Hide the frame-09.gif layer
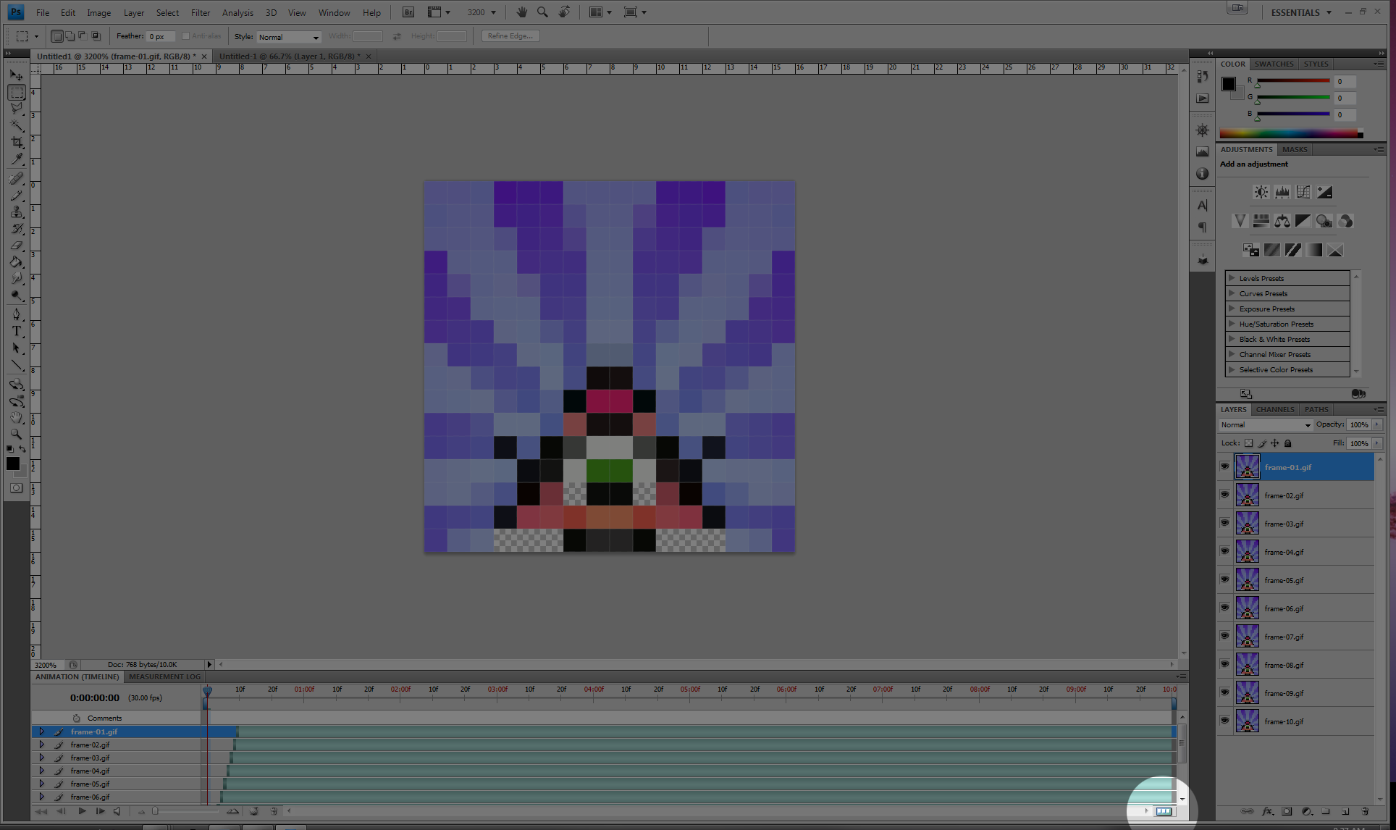 click(x=1224, y=692)
